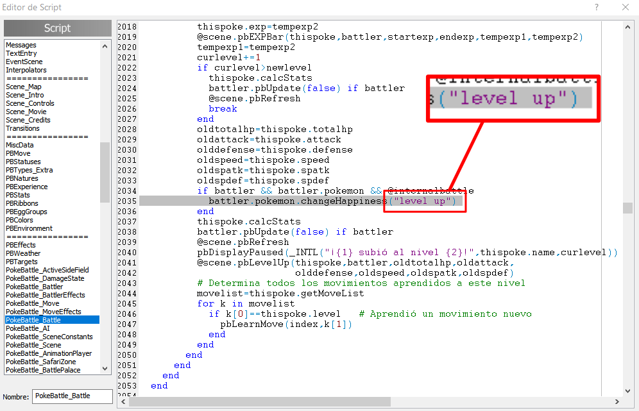Click the Nombre script name field
This screenshot has height=411, width=639.
pyautogui.click(x=72, y=396)
